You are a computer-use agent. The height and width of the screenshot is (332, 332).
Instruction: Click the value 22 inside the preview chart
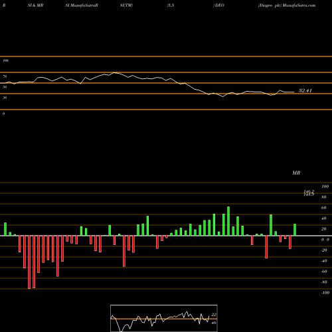[x=214, y=315]
